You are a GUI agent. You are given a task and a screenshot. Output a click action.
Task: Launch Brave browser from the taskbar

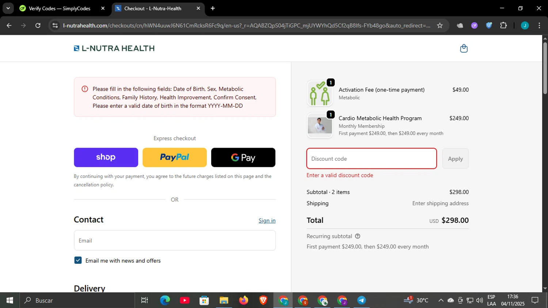click(263, 300)
